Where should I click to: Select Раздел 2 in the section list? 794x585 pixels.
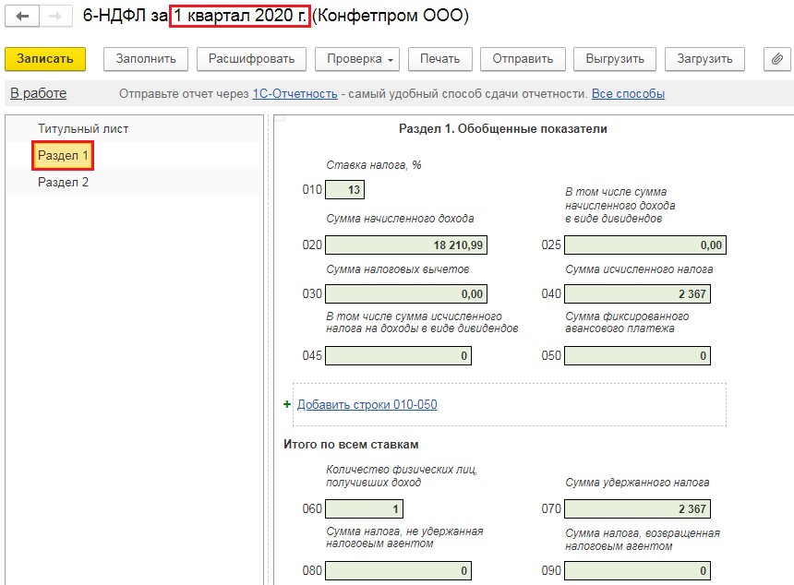pos(63,182)
